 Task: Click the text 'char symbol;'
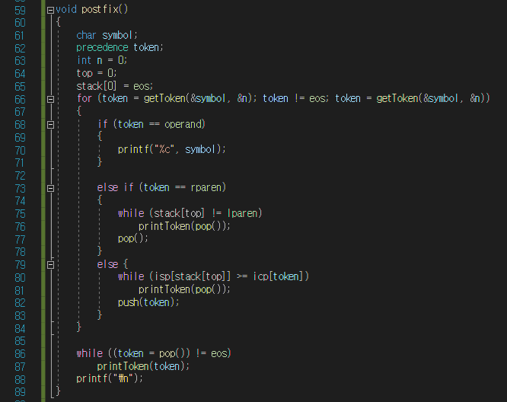107,35
